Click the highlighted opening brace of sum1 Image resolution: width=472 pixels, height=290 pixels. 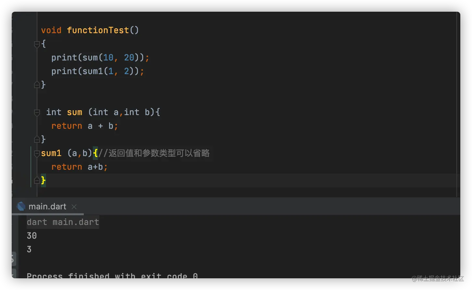point(95,153)
